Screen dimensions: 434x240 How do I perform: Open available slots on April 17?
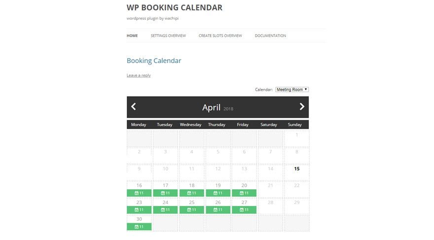coord(166,193)
